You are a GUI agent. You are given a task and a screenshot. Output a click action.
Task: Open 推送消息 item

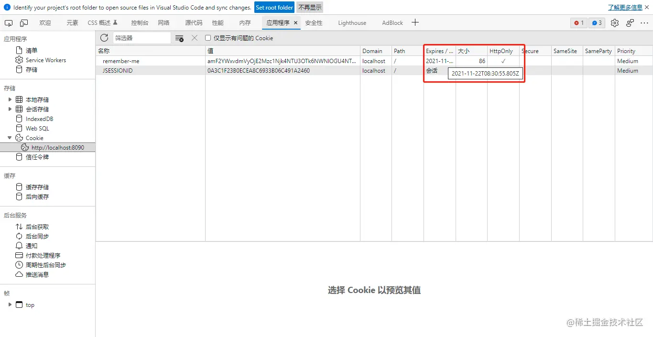pyautogui.click(x=37, y=274)
